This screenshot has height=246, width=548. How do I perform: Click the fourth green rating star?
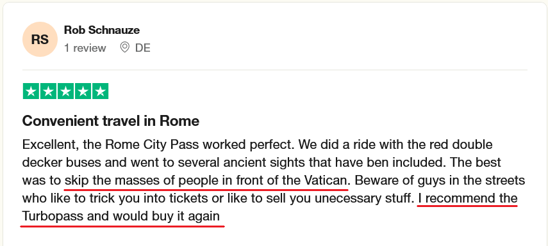coord(83,91)
